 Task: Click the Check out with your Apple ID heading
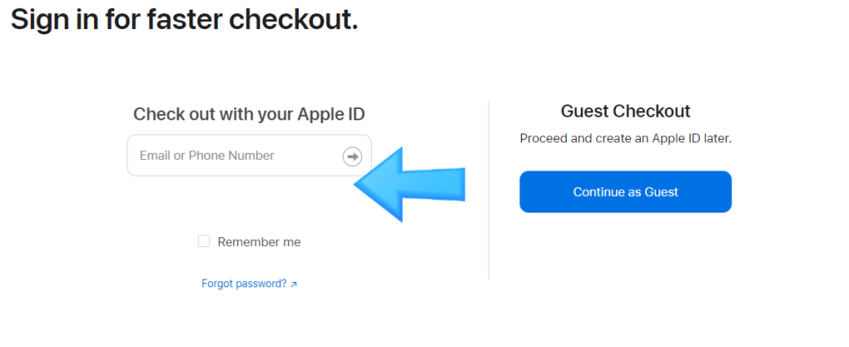tap(249, 114)
